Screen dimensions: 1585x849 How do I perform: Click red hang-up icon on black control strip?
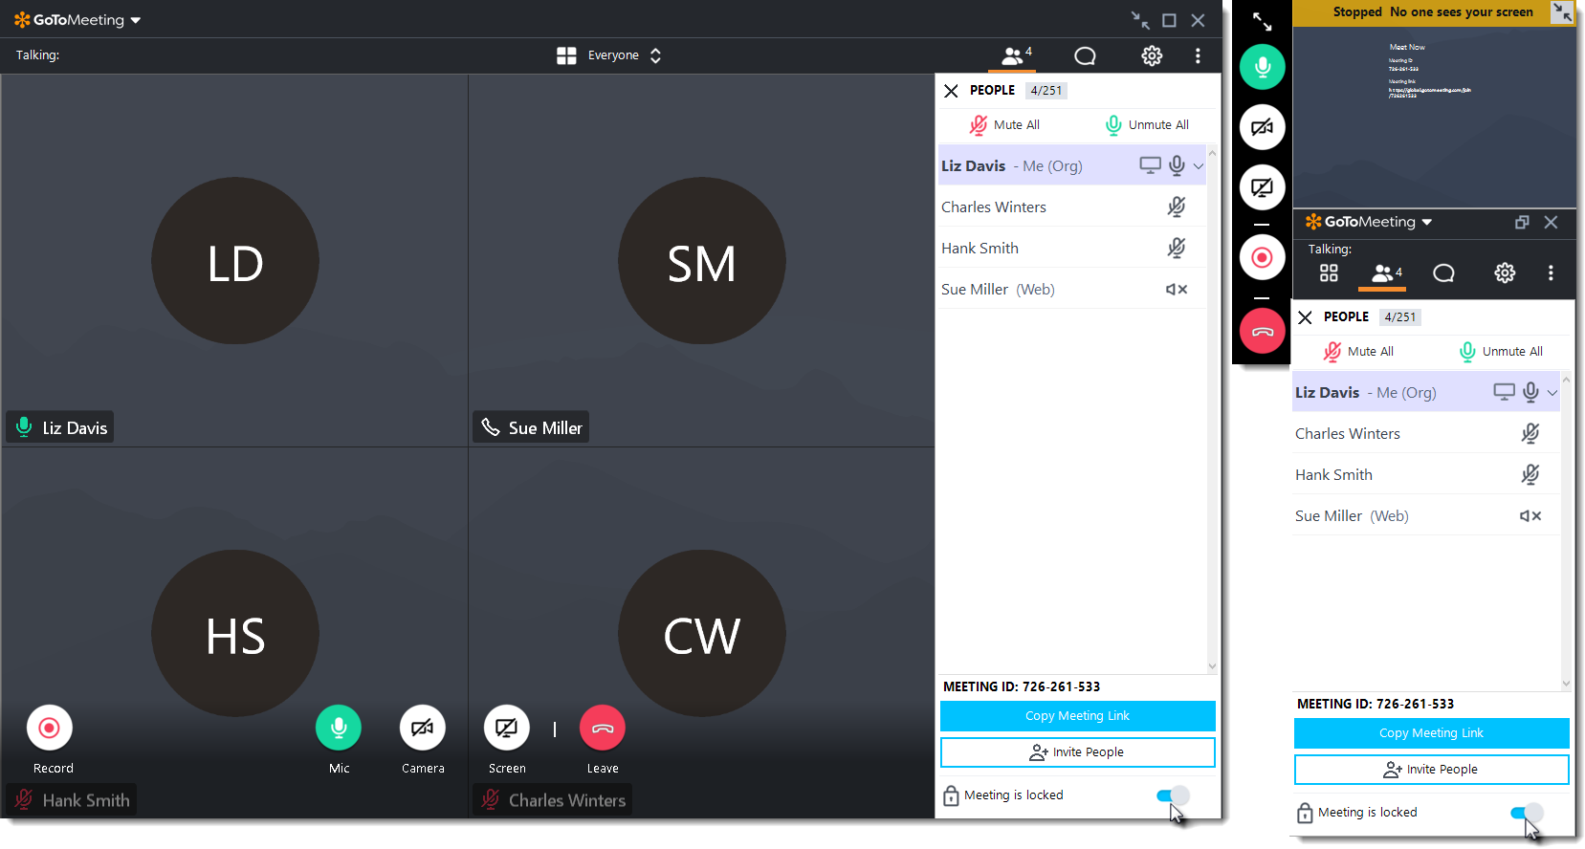[1263, 332]
